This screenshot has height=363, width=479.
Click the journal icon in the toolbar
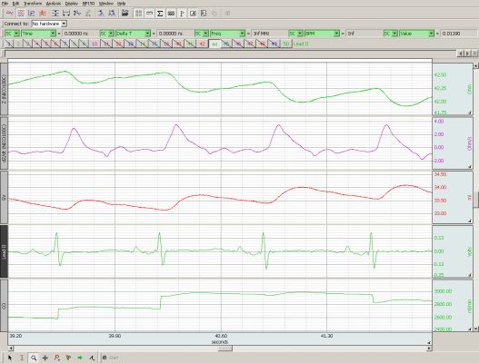193,13
